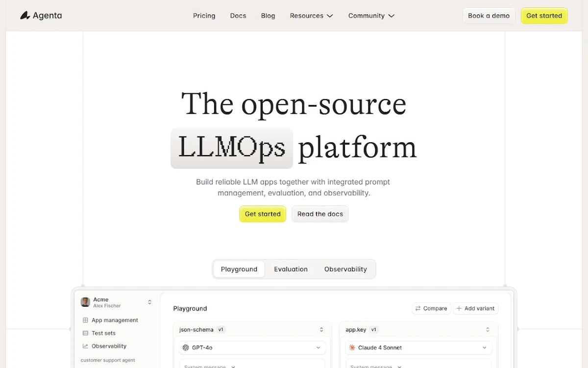Click Book a demo button
588x368 pixels.
(489, 16)
